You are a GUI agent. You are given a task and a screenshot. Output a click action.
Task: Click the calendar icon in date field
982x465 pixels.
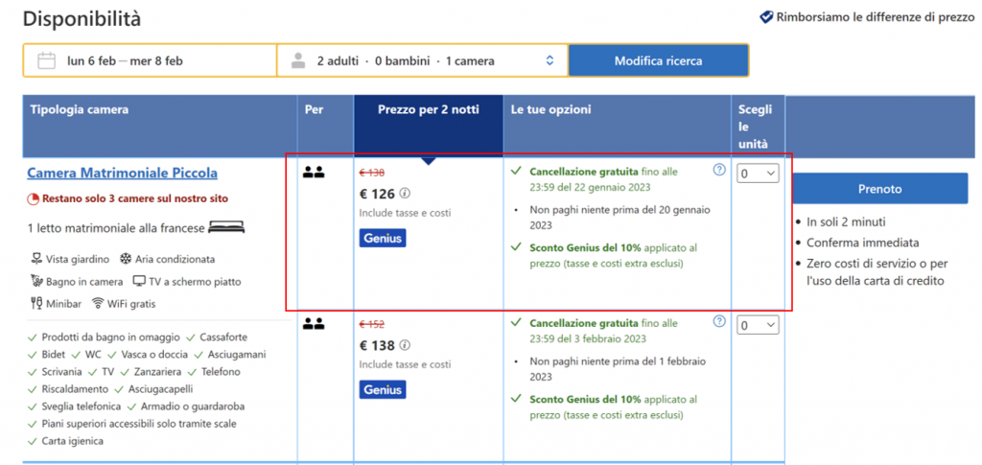coord(46,60)
